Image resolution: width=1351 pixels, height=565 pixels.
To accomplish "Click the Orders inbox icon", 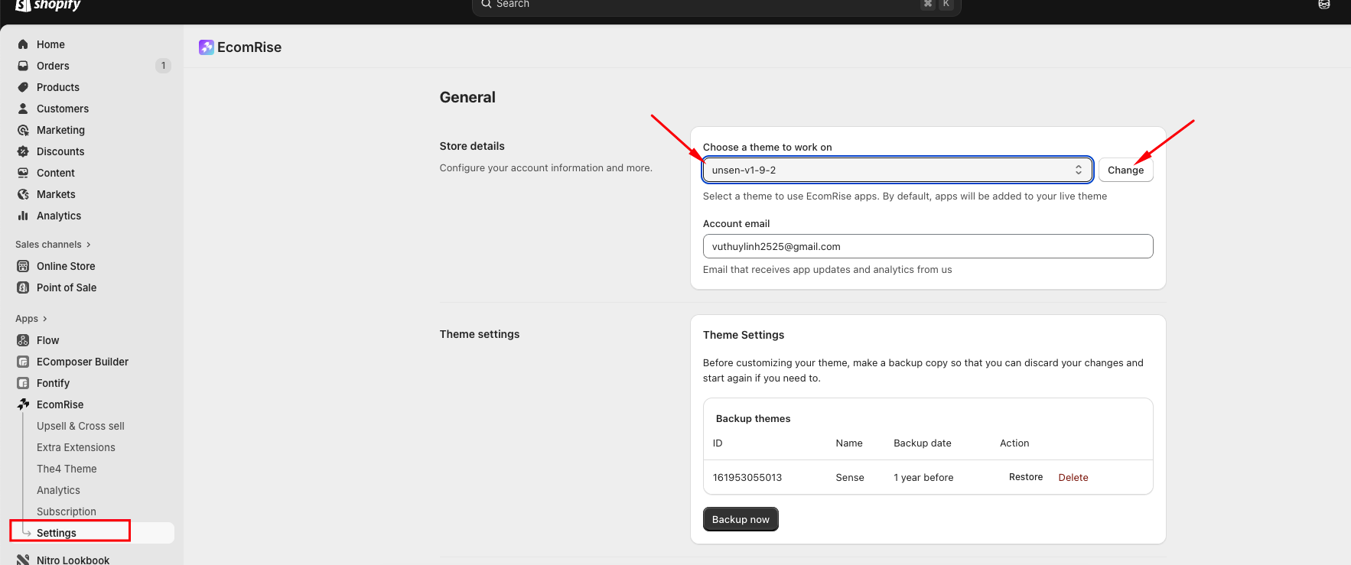I will coord(23,66).
